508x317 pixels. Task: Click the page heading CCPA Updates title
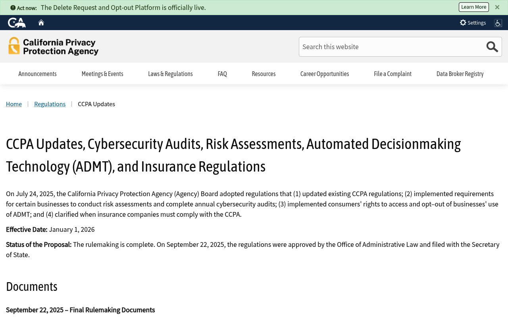point(233,155)
